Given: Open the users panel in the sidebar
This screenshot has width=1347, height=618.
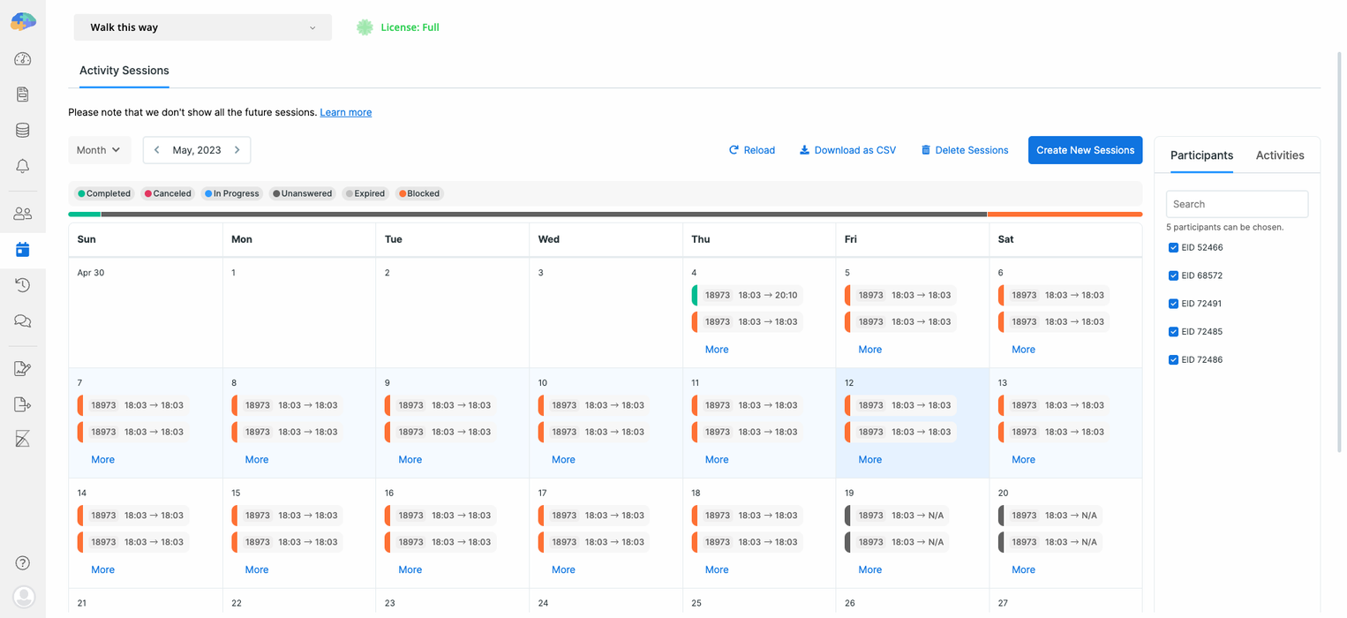Looking at the screenshot, I should pyautogui.click(x=22, y=212).
